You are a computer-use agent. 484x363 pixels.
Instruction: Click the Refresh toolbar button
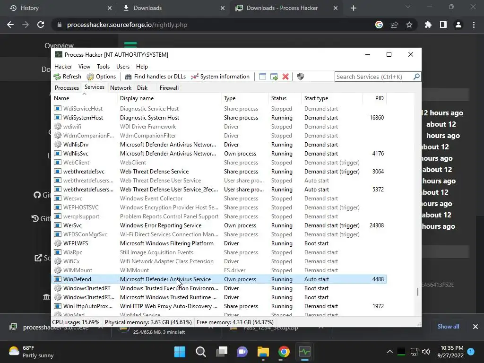(67, 77)
